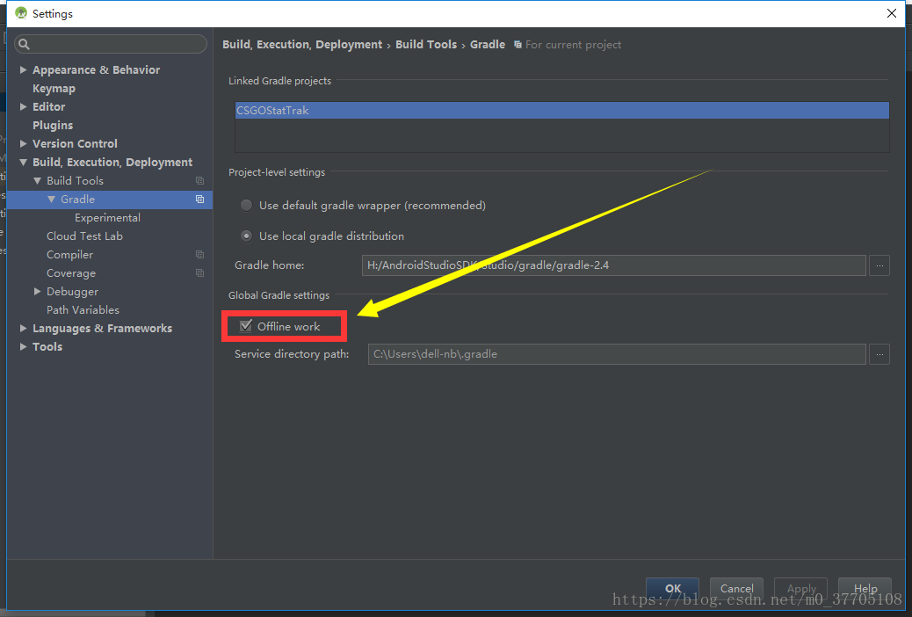Open the Keymap settings page
This screenshot has width=912, height=617.
coord(54,89)
